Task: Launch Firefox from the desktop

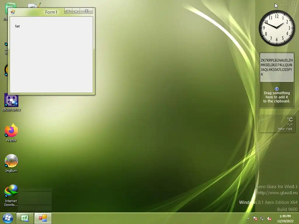Action: pyautogui.click(x=11, y=133)
